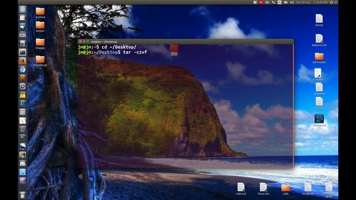Open the action folder on the desktop

(40, 27)
